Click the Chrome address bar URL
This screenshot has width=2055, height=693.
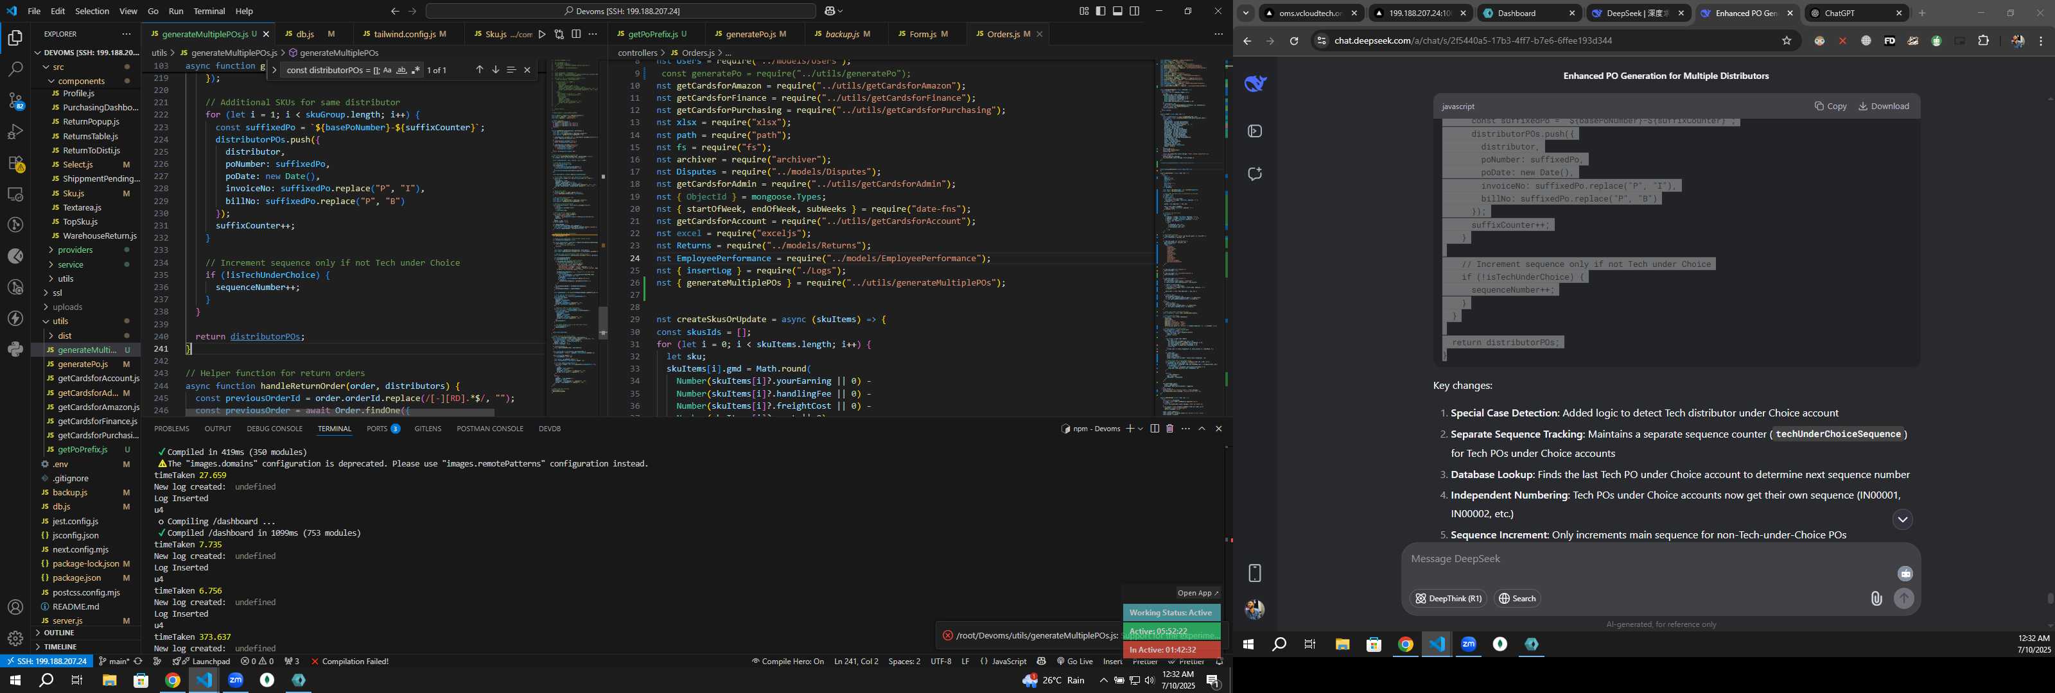1473,40
